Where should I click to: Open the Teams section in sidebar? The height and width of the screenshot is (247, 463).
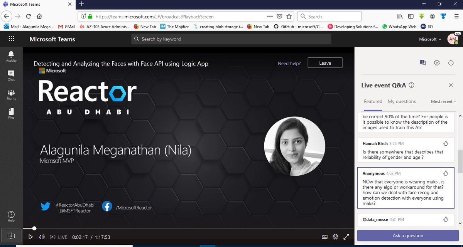(x=11, y=95)
